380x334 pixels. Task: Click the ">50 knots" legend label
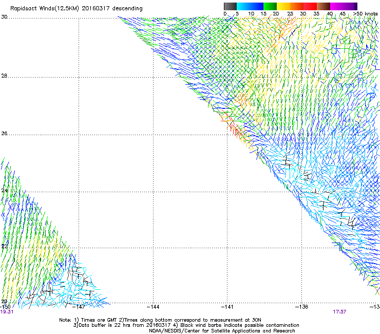pos(365,13)
